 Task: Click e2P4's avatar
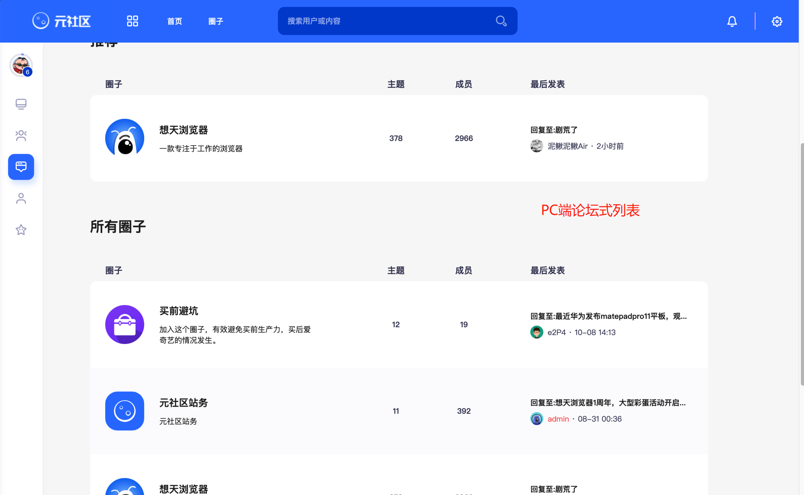pyautogui.click(x=537, y=332)
